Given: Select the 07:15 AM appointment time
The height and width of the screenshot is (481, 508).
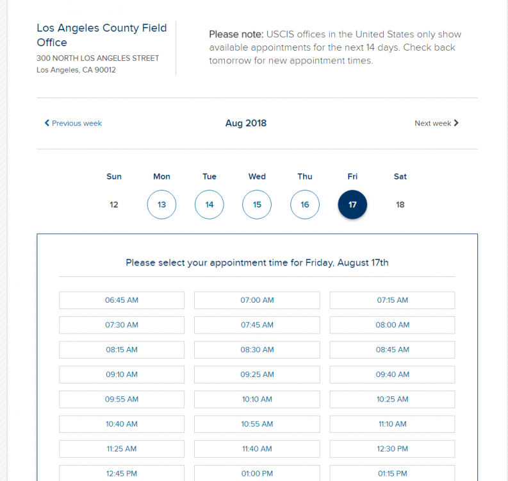Looking at the screenshot, I should pos(392,300).
